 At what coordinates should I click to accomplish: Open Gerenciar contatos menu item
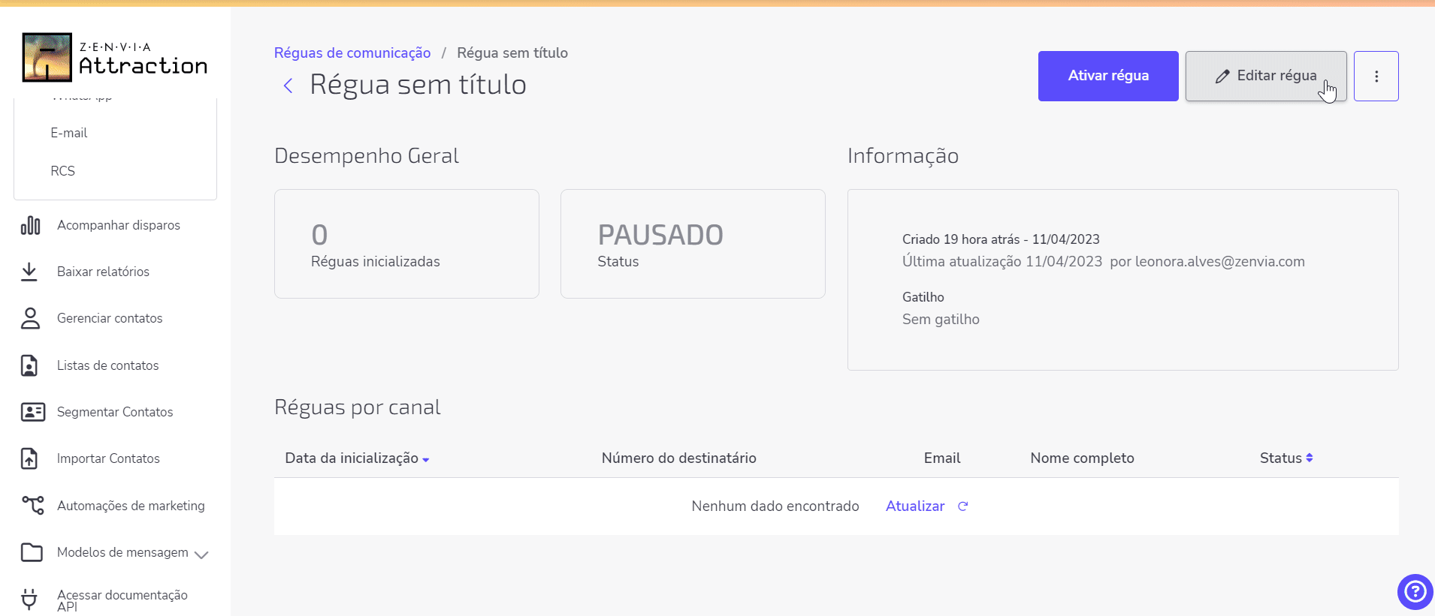pyautogui.click(x=110, y=318)
